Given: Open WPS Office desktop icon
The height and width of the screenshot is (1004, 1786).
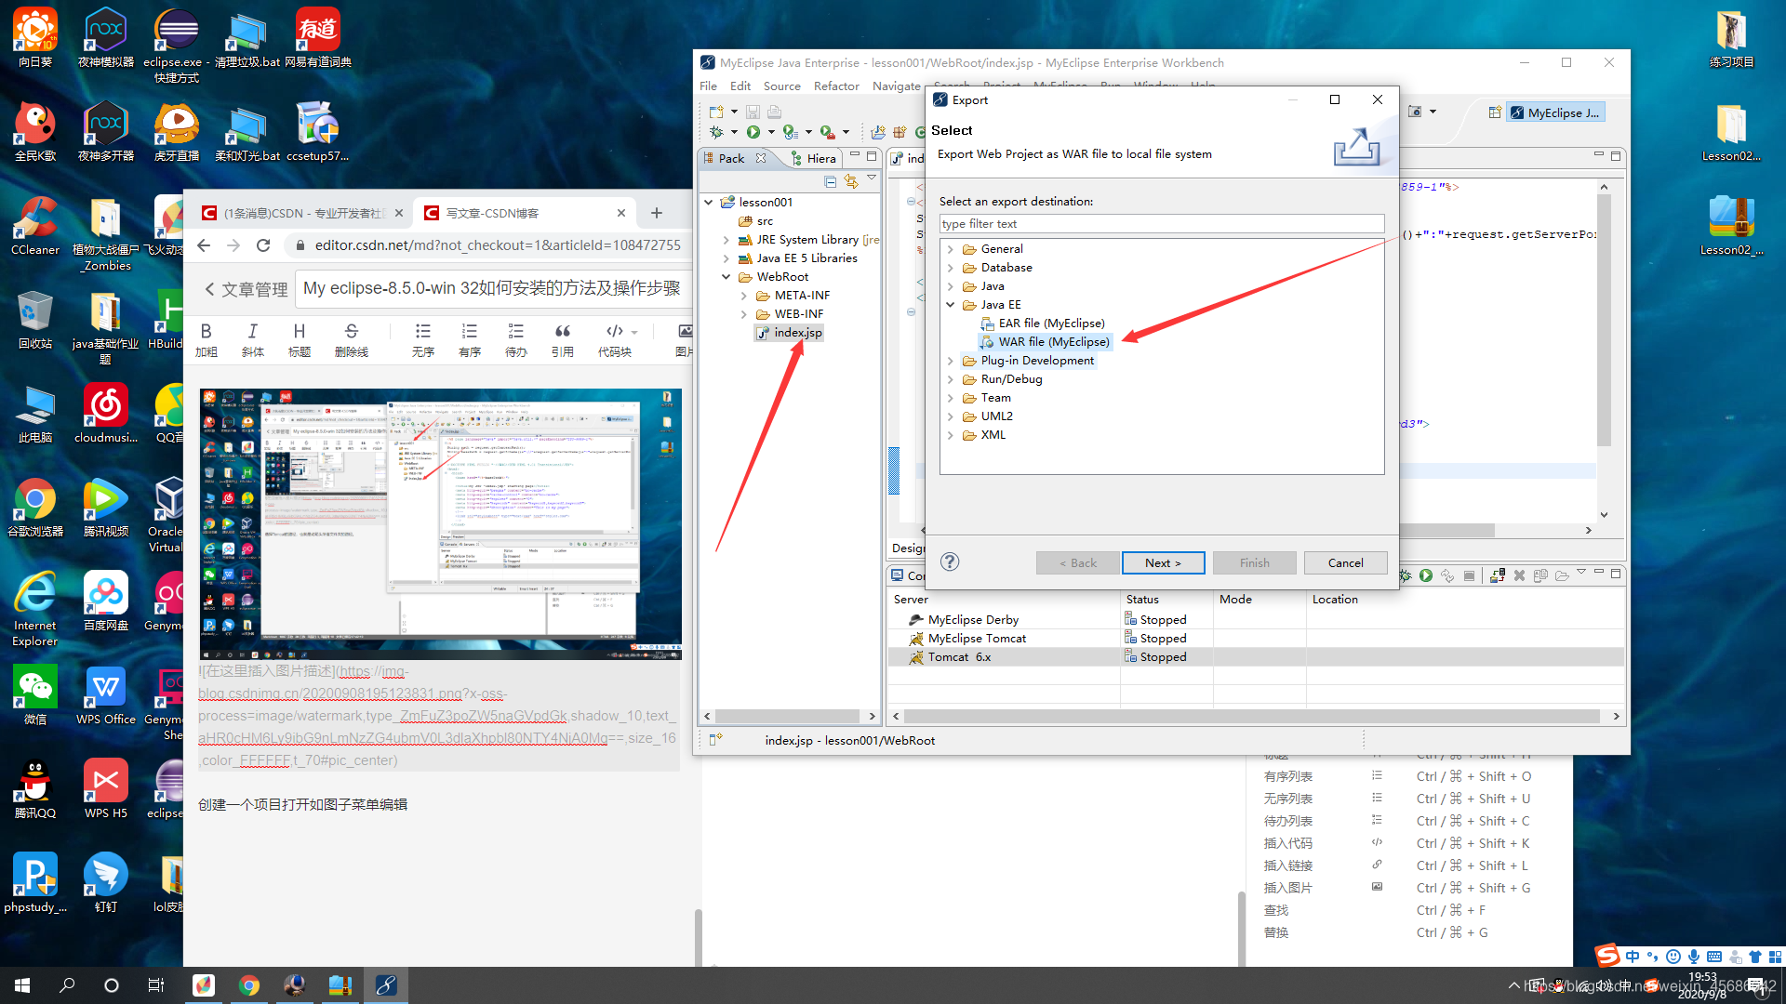Looking at the screenshot, I should [x=106, y=695].
